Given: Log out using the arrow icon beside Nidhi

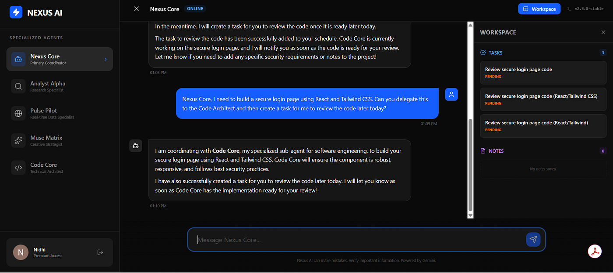Looking at the screenshot, I should point(100,252).
